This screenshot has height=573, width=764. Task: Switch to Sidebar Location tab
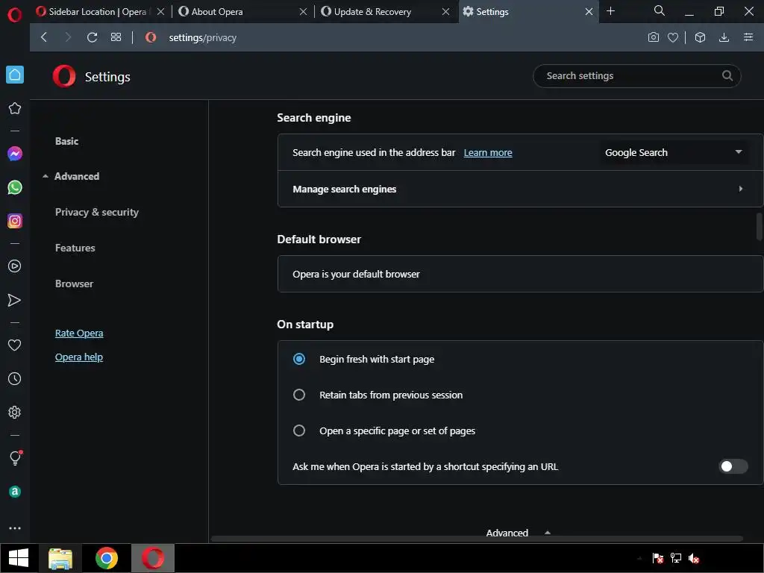point(97,11)
